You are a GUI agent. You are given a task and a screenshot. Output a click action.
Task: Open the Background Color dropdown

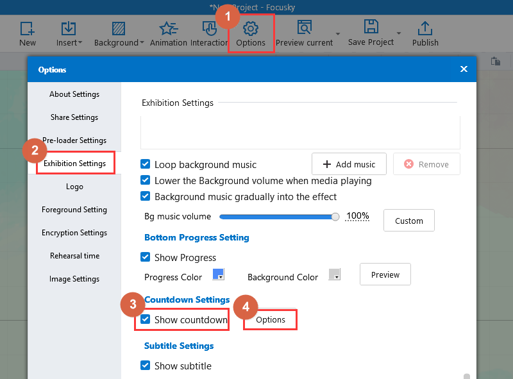(x=334, y=274)
